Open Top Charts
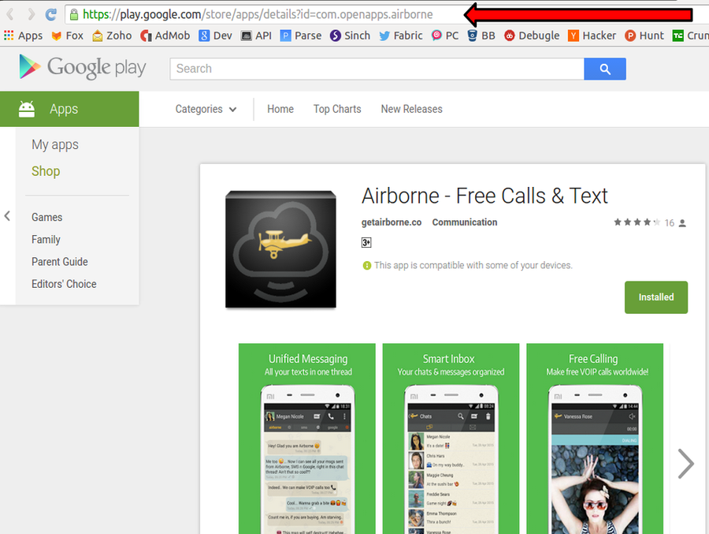The image size is (709, 534). tap(337, 109)
